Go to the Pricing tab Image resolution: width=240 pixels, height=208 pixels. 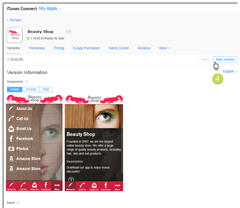(59, 48)
